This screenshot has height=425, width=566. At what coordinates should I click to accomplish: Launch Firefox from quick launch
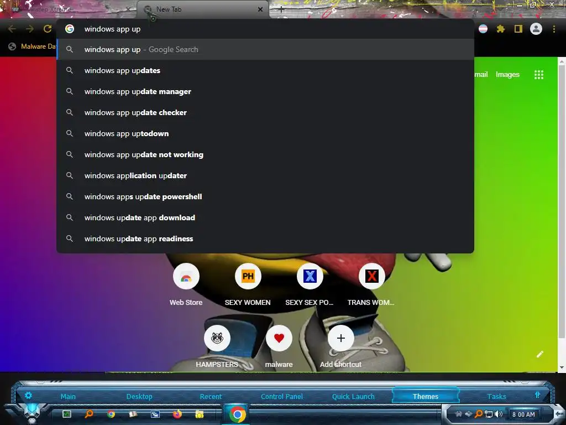click(177, 414)
